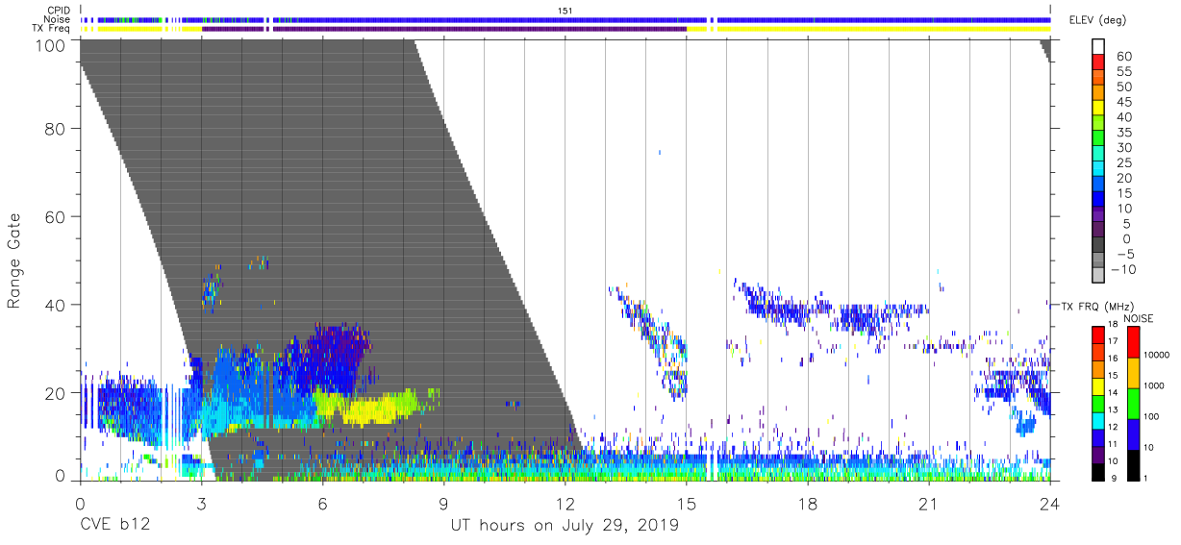Click the 'TX Freq' row label
1181x545 pixels.
point(50,28)
